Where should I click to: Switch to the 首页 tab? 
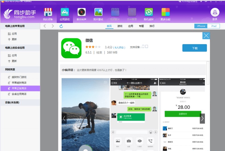[x=109, y=26]
